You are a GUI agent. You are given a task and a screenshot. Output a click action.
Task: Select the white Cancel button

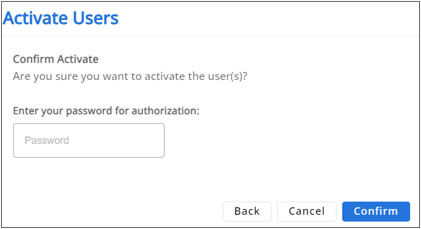coord(306,211)
